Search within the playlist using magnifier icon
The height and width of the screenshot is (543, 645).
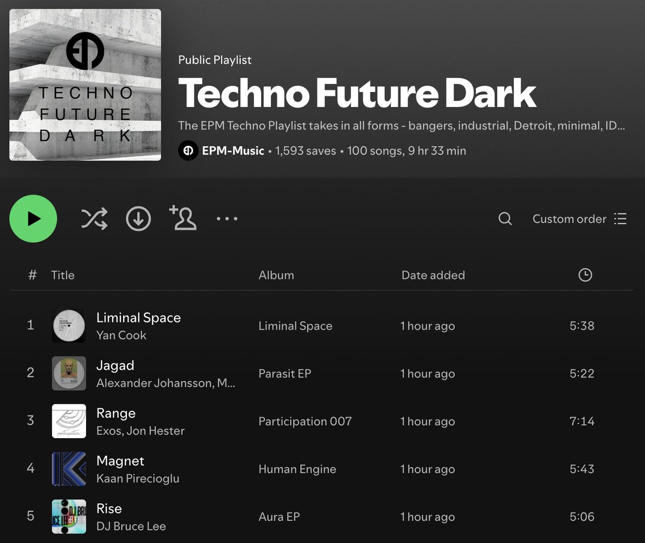[x=505, y=219]
